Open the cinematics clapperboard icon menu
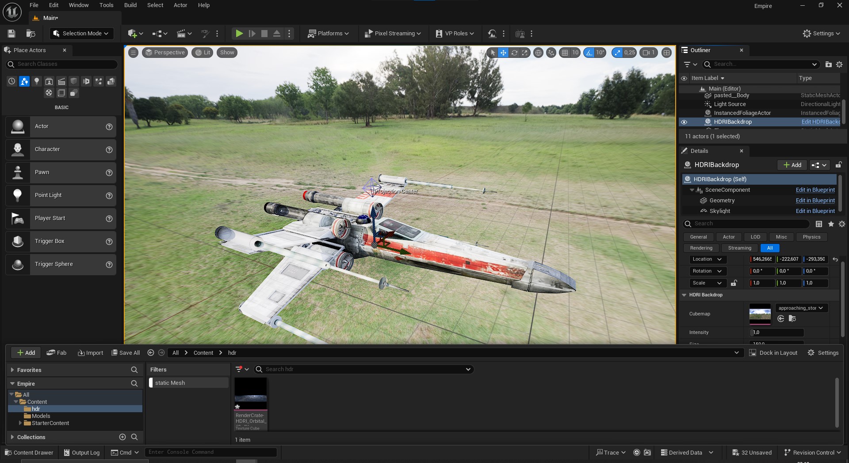Image resolution: width=849 pixels, height=463 pixels. [x=184, y=34]
